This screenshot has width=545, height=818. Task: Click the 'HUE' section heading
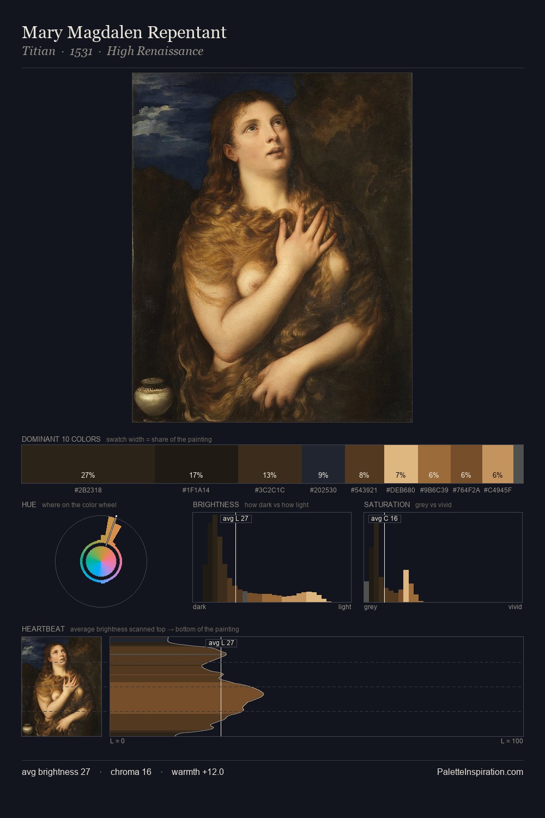click(29, 504)
